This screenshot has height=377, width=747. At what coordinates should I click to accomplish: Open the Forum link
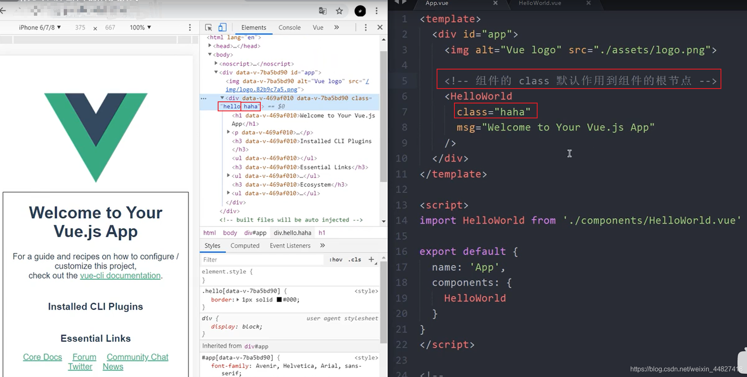pyautogui.click(x=84, y=357)
